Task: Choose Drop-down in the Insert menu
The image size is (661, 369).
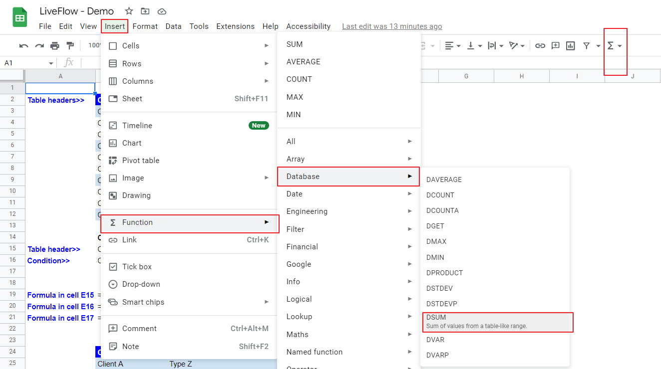Action: [x=189, y=284]
